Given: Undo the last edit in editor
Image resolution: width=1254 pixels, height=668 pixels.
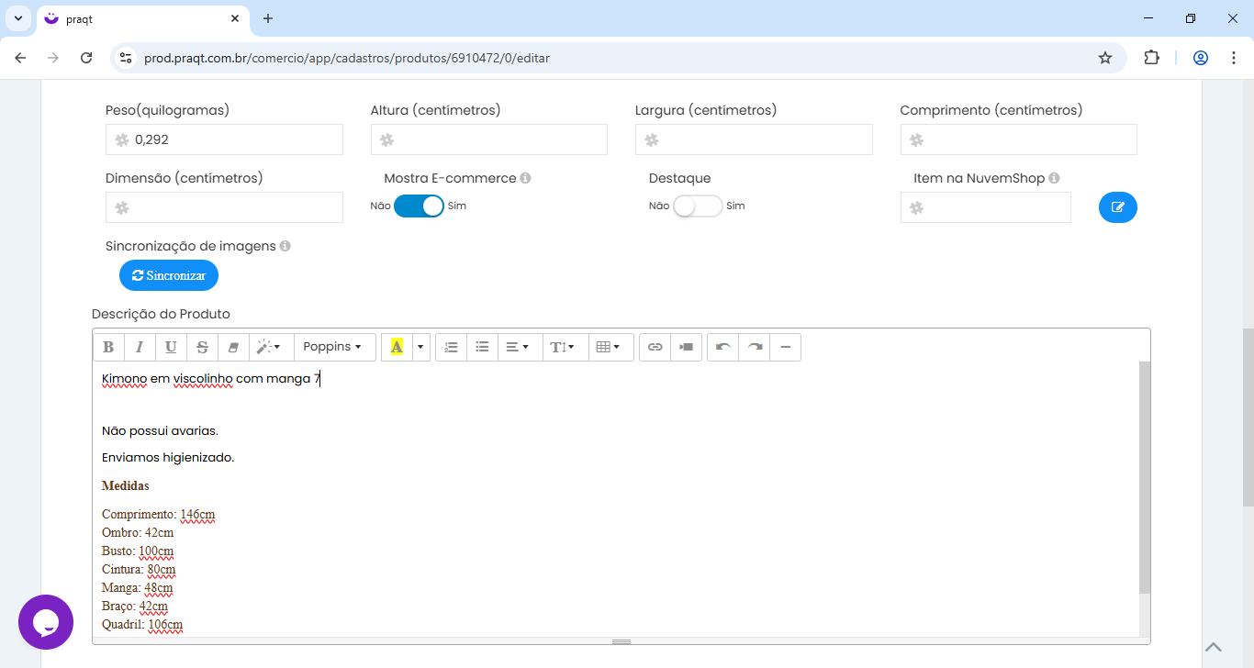Looking at the screenshot, I should 722,347.
